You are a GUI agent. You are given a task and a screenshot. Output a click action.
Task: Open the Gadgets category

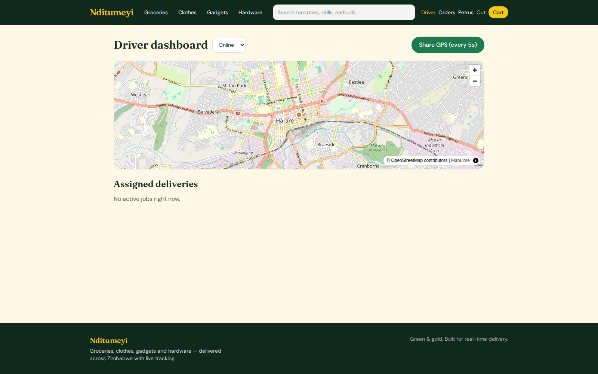tap(218, 12)
